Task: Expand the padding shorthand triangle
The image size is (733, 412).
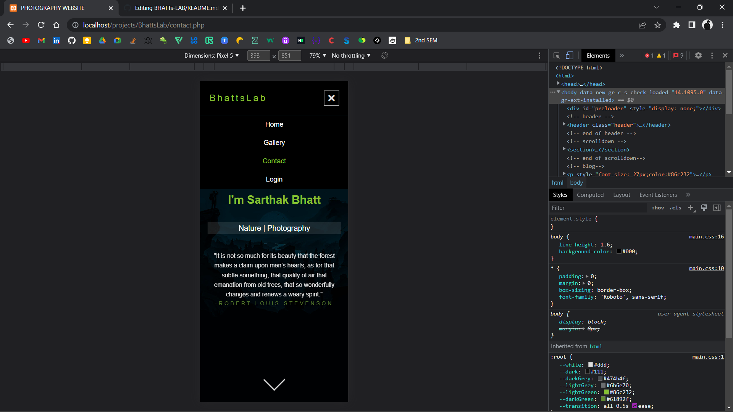Action: coord(587,277)
